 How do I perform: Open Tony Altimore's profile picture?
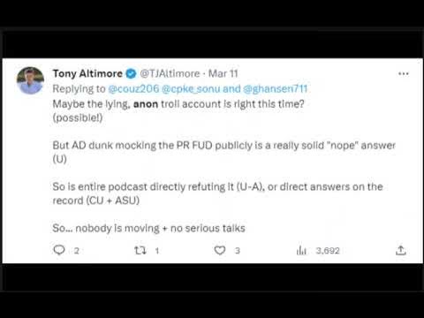coord(30,80)
